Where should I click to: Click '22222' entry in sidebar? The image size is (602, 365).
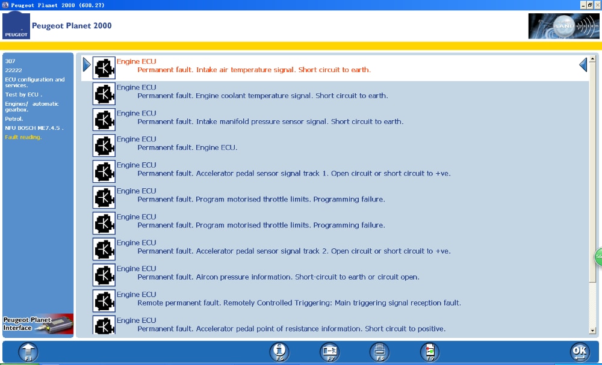tap(13, 70)
